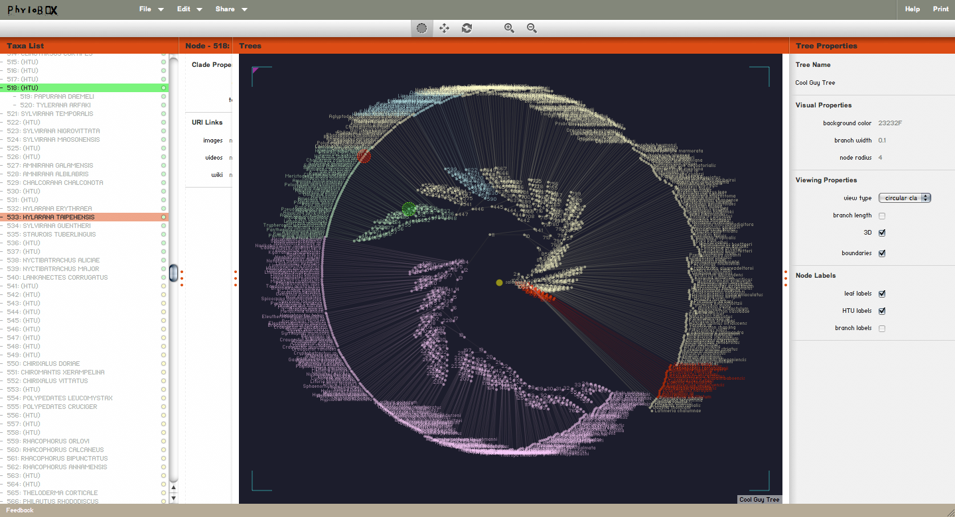Screen dimensions: 955x517
Task: Click the circle marker for 550: Chirixalus Doriae
Action: 163,364
